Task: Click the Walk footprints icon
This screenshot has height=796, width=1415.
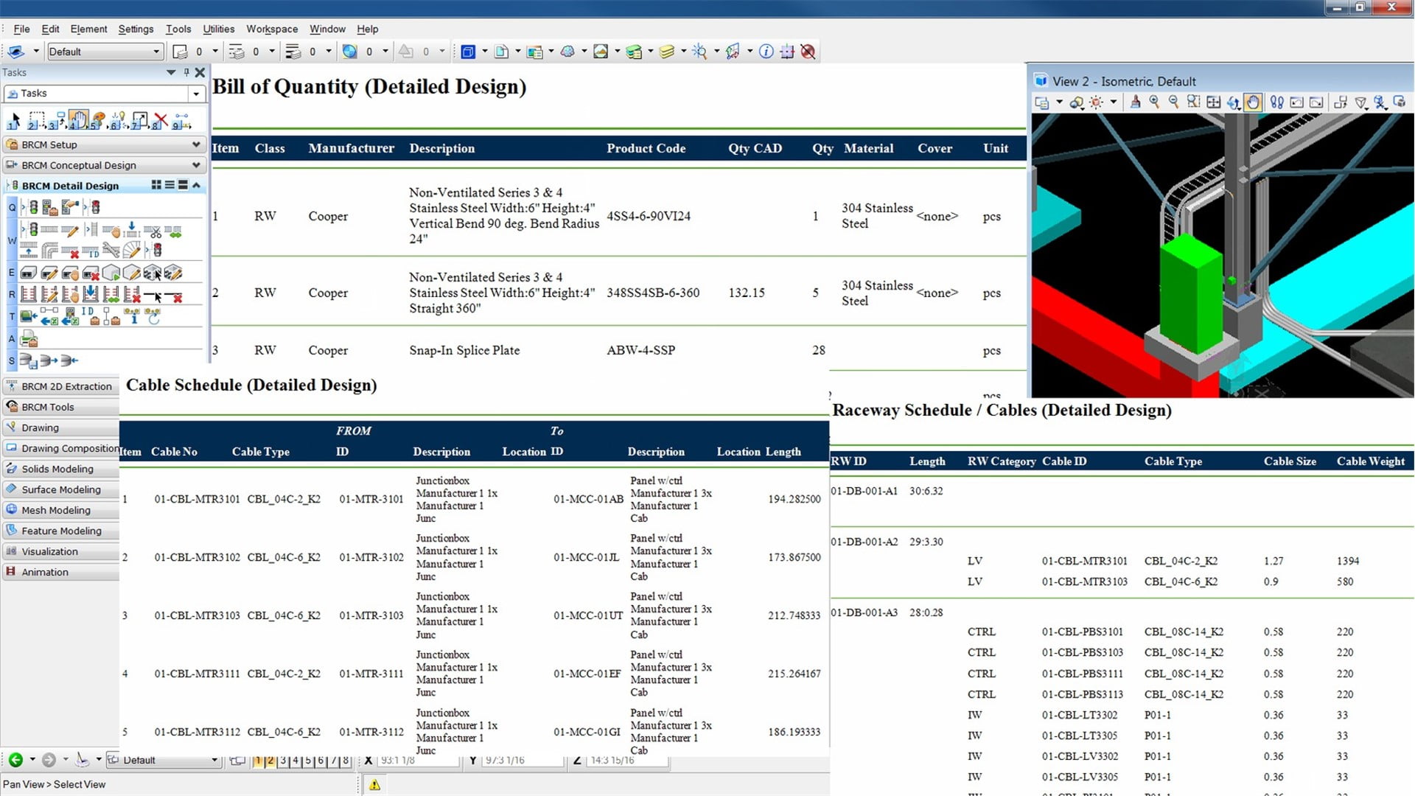Action: 1277,102
